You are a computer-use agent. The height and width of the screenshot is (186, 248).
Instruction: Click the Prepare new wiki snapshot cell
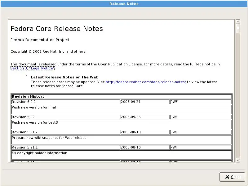tap(122, 140)
